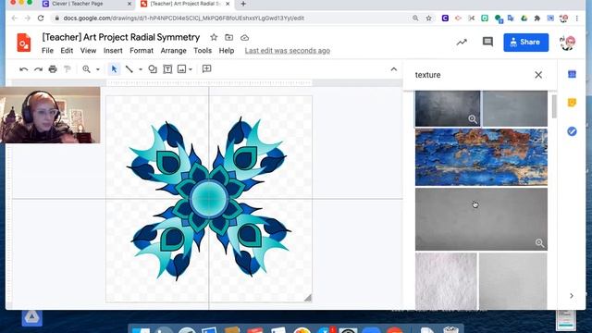The width and height of the screenshot is (592, 333).
Task: Select the Line tool
Action: click(x=129, y=69)
